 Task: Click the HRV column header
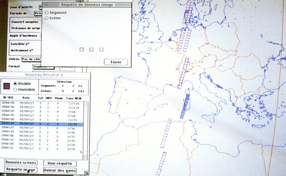[49, 98]
